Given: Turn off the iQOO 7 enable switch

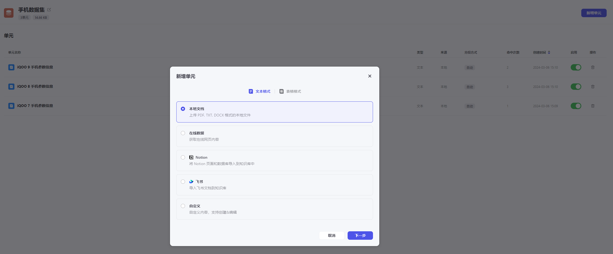Looking at the screenshot, I should point(576,106).
